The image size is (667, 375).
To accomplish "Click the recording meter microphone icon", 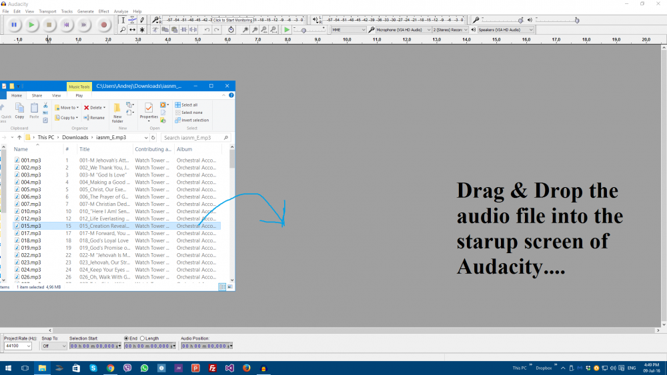I will [155, 20].
